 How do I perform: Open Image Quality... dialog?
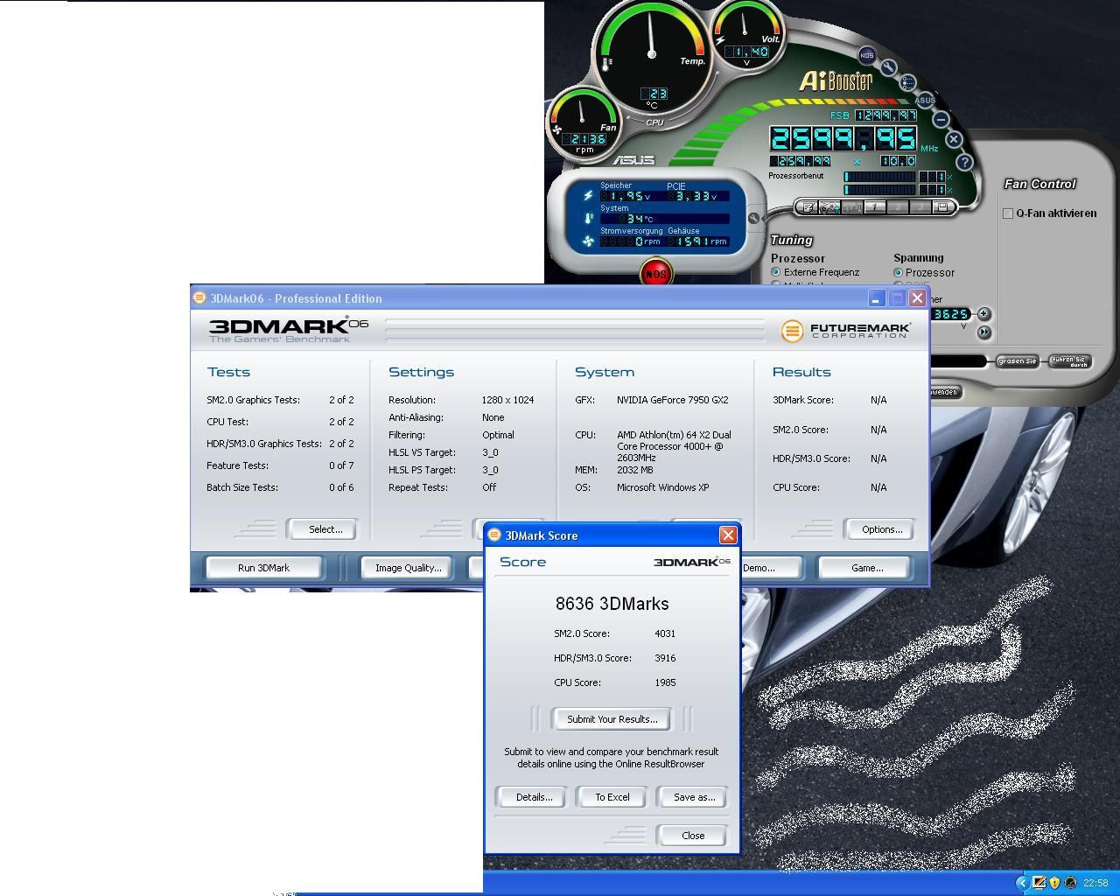click(x=408, y=568)
